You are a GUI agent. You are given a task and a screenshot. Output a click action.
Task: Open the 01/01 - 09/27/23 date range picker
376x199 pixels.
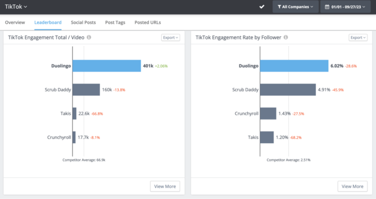tap(345, 7)
